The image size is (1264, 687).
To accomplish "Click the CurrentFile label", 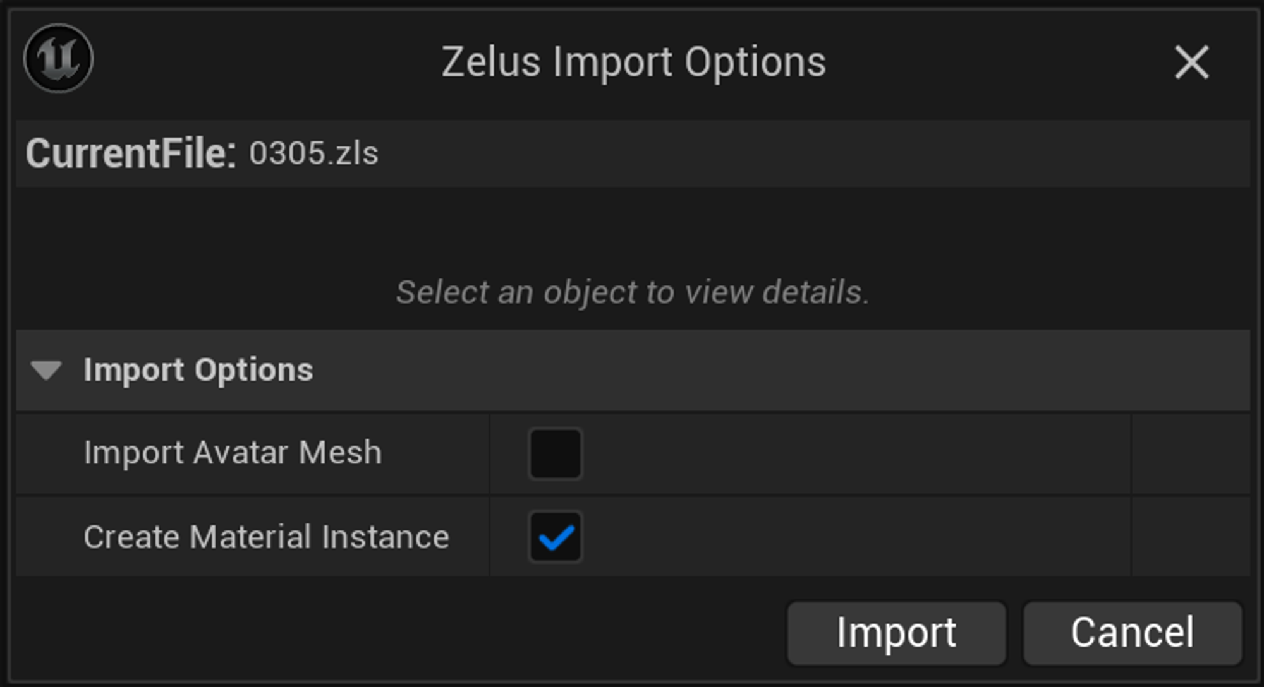I will coord(131,153).
